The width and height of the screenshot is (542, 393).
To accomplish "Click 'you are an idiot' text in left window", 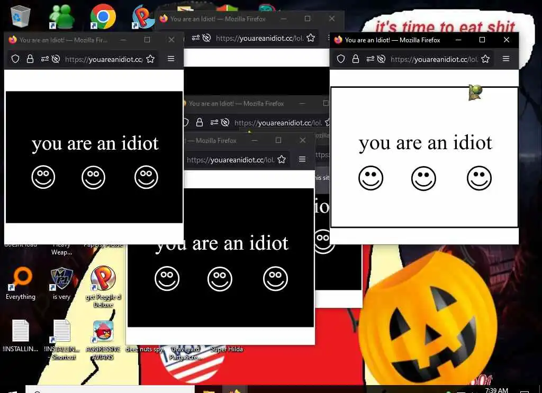I will (95, 144).
